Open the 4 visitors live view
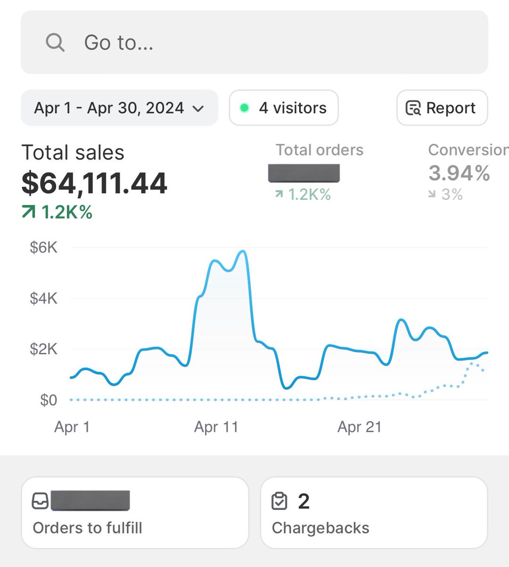This screenshot has width=509, height=567. [x=284, y=108]
